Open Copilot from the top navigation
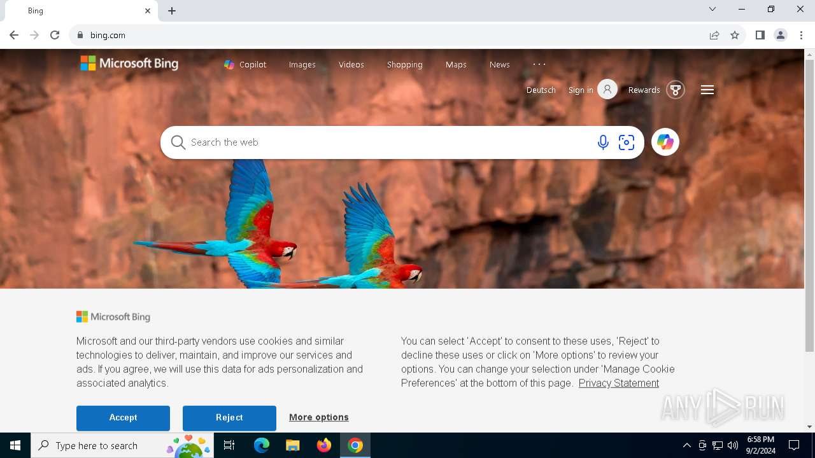Screen dimensions: 815x458 (x=245, y=64)
